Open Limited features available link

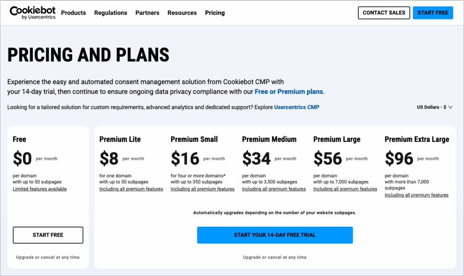[x=40, y=189]
